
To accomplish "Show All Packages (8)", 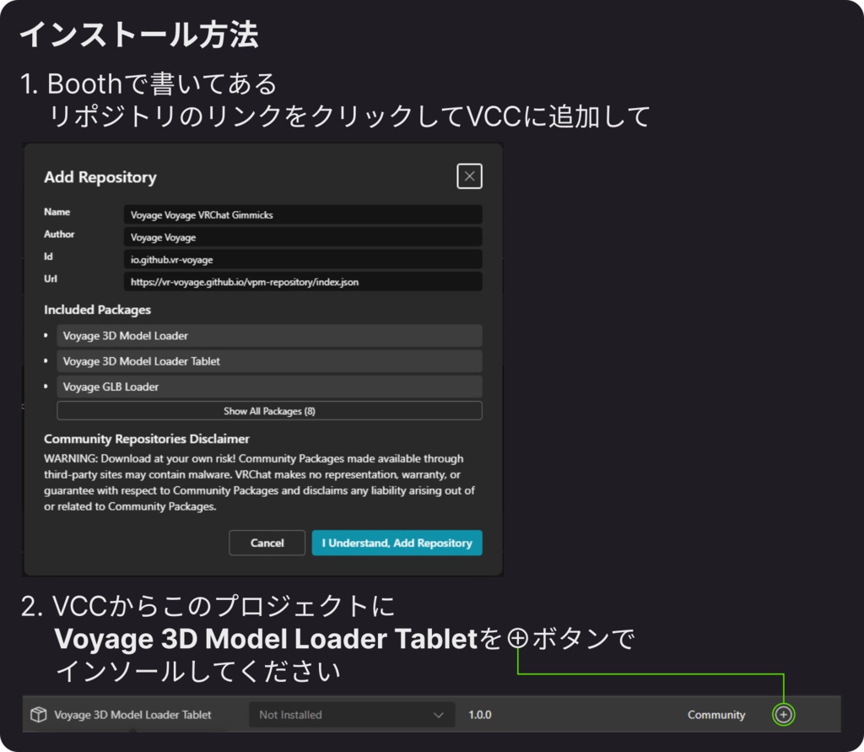I will pyautogui.click(x=269, y=411).
